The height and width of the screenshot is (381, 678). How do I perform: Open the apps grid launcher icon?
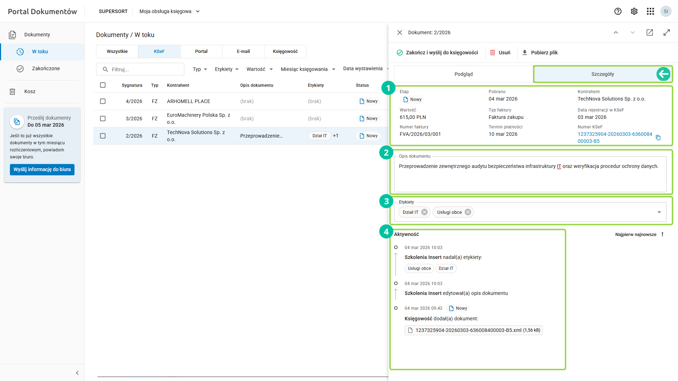pyautogui.click(x=650, y=11)
